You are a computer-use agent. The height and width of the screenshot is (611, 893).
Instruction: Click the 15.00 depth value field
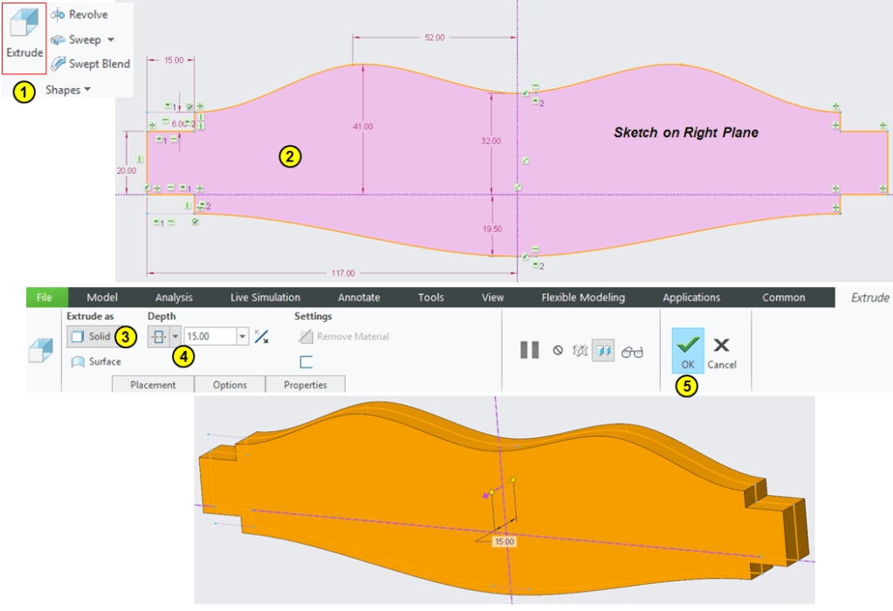pos(210,336)
